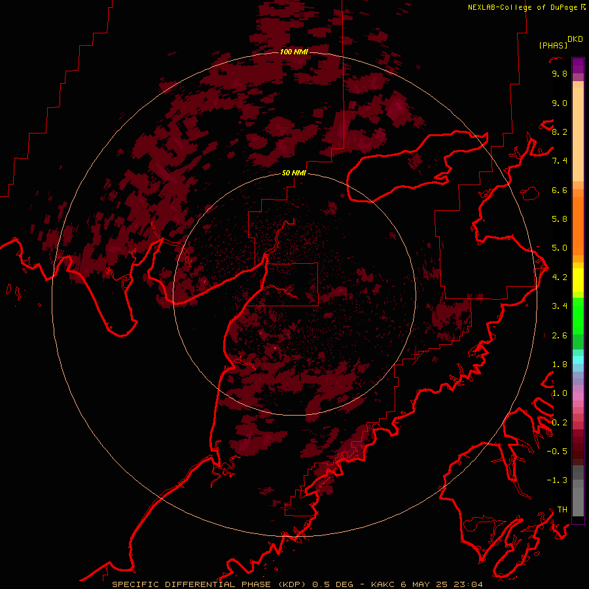
Task: Click the NEXLAB-College of DuPage label
Action: click(x=522, y=7)
